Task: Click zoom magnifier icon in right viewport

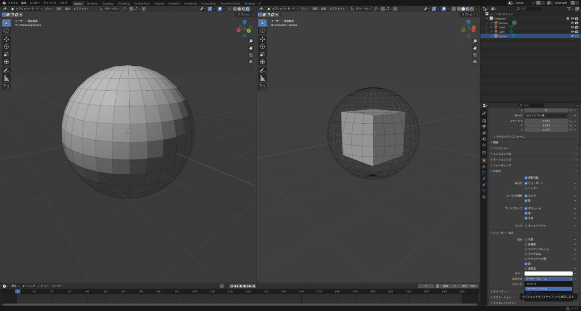Action: coord(475,41)
